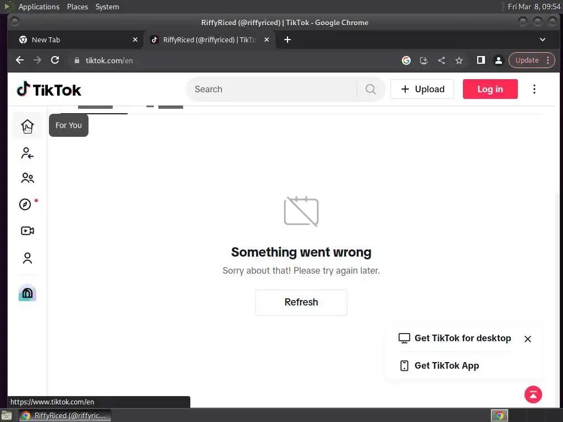
Task: Click the date and time clock
Action: tap(534, 7)
